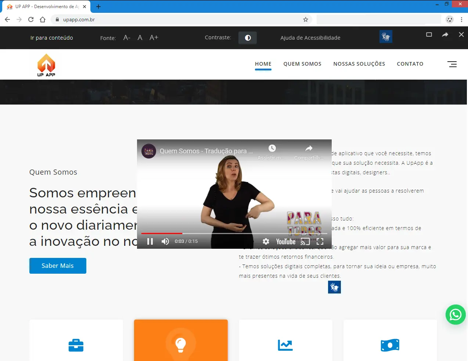Bookmark this page with star icon

coord(305,19)
